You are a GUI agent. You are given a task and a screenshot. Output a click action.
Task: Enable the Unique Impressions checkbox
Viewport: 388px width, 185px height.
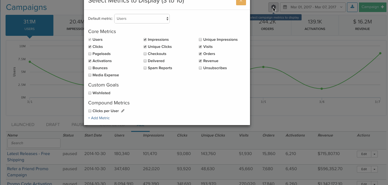click(200, 40)
